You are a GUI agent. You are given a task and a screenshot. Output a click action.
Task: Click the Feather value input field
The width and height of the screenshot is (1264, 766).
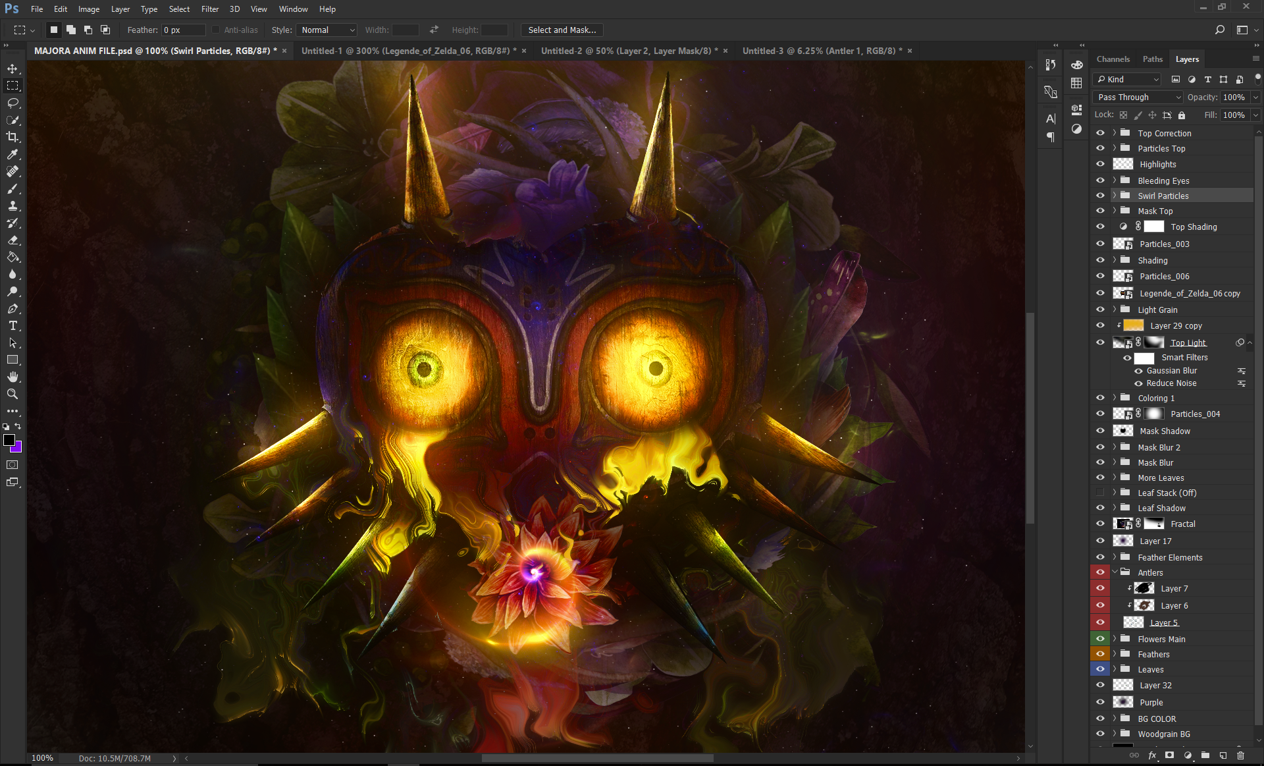click(184, 30)
